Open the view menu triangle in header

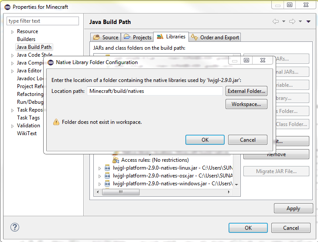[308, 21]
